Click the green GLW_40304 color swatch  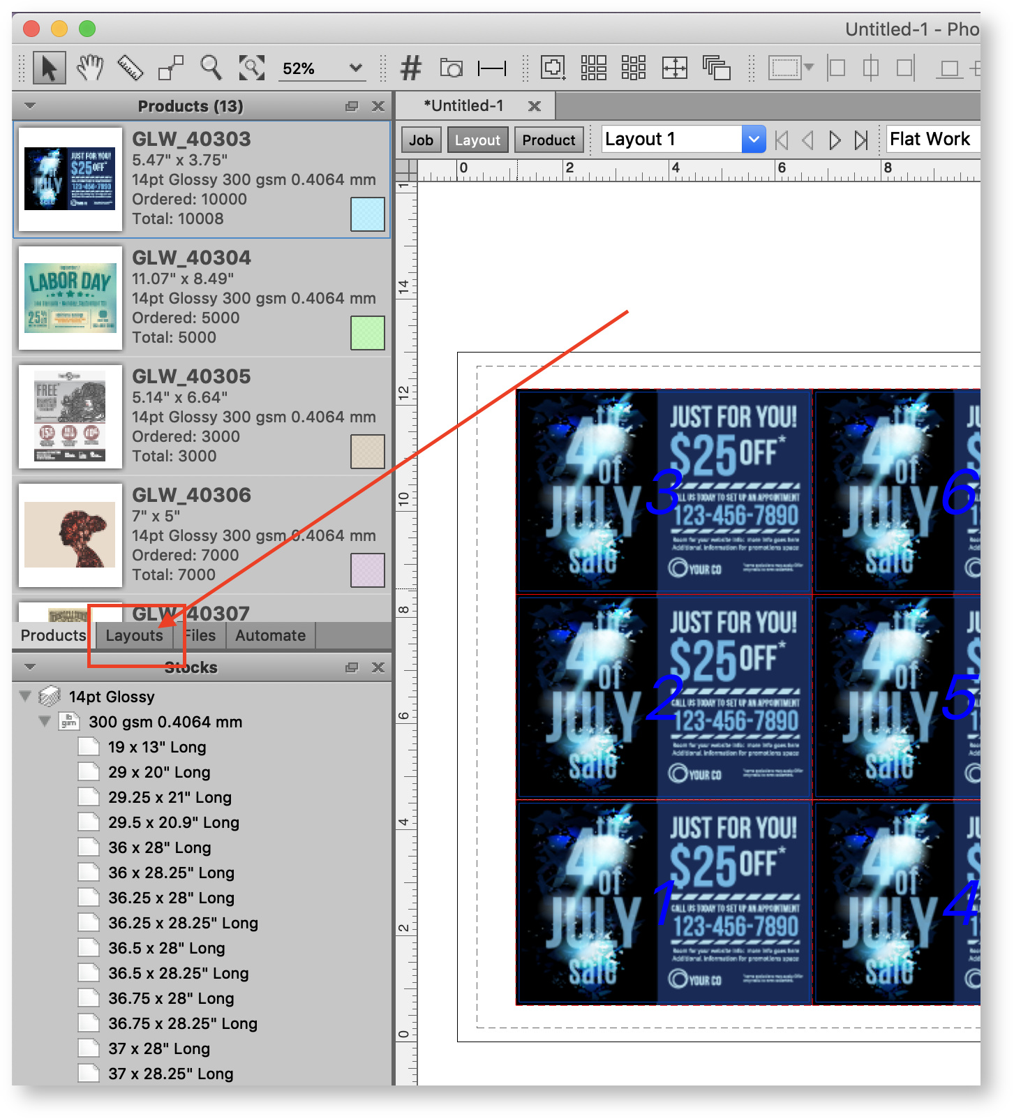[368, 333]
